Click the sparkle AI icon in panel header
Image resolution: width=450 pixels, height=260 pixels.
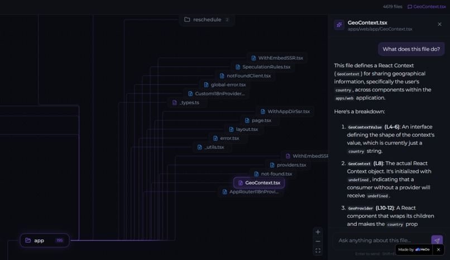339,25
